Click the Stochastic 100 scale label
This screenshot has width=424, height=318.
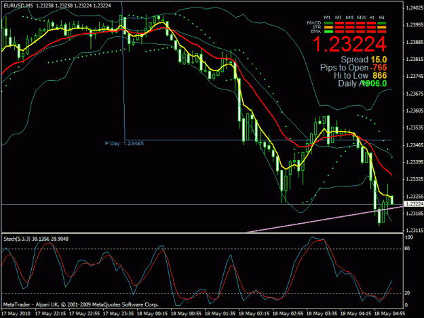point(409,237)
